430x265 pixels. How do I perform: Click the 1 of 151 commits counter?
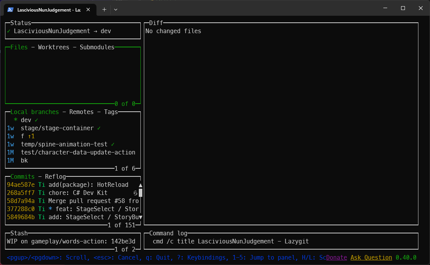(x=121, y=225)
